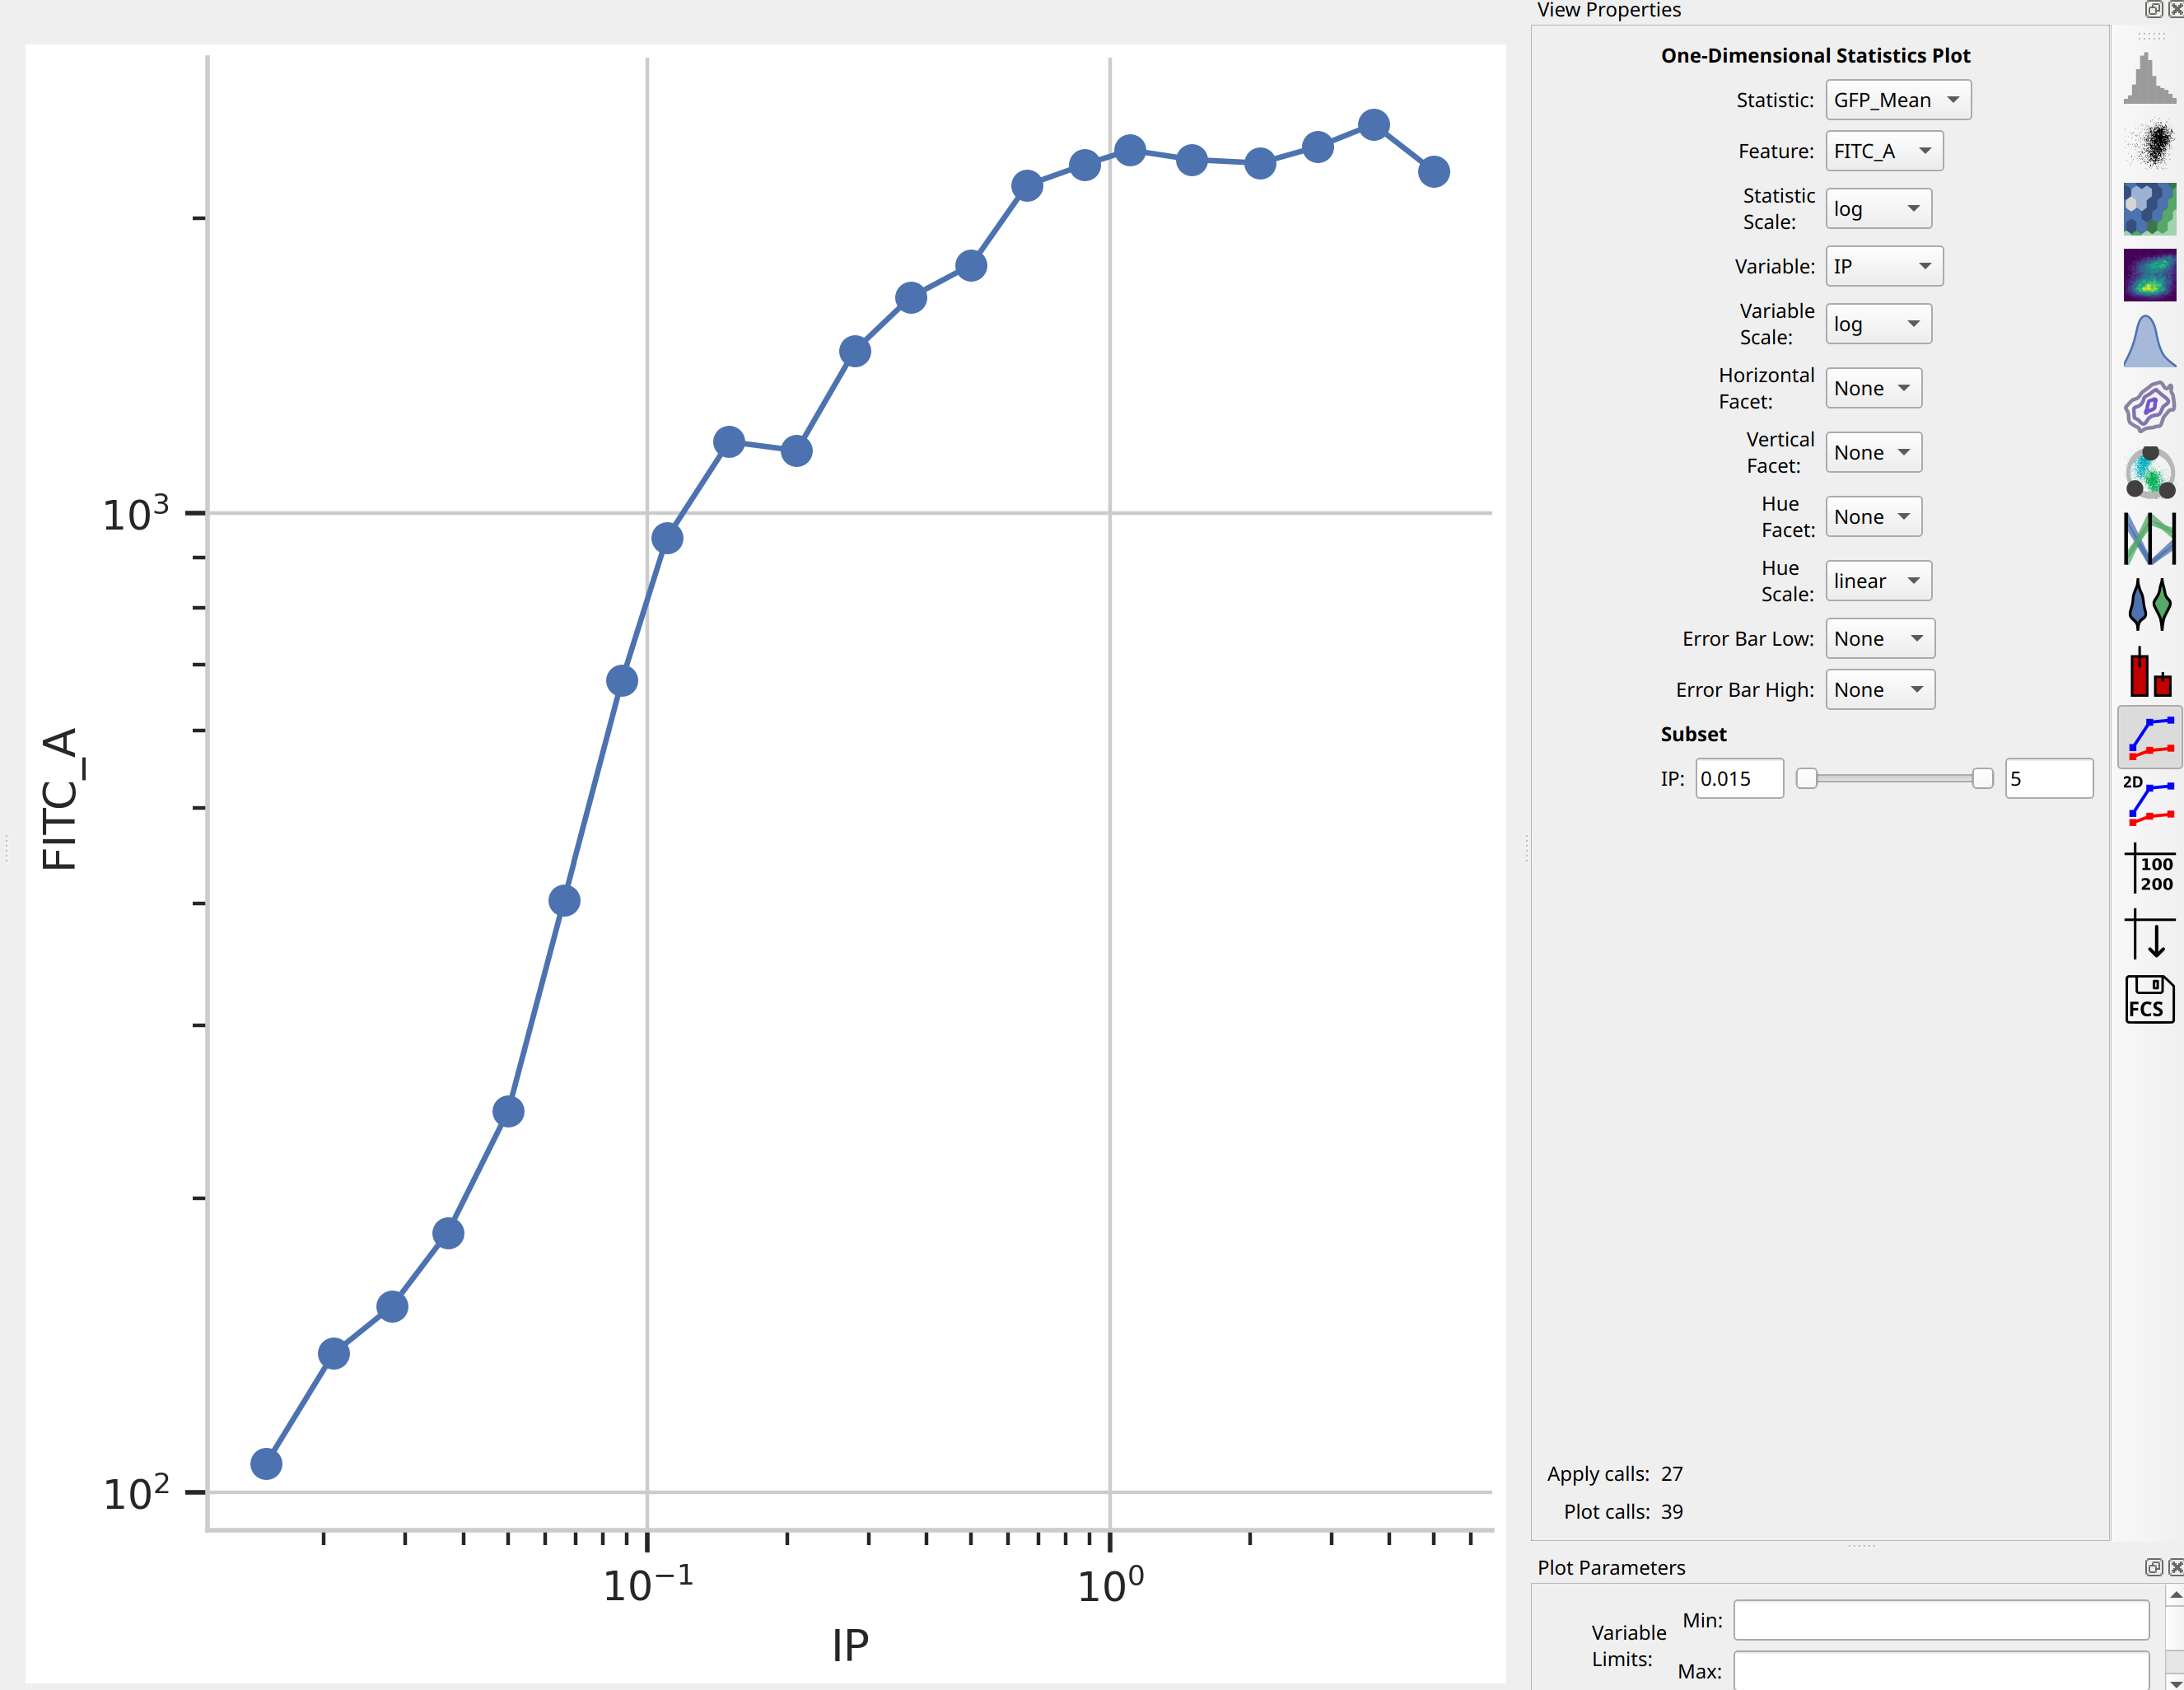Click the lowest data point on the curve
The width and height of the screenshot is (2184, 1690).
click(266, 1464)
